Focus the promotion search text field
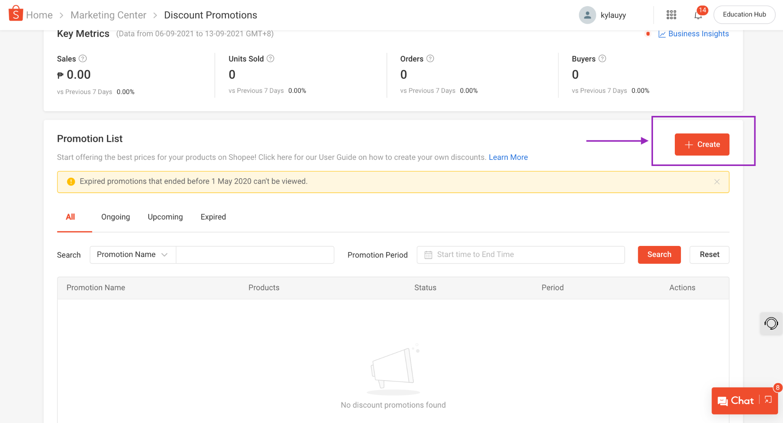The image size is (783, 423). tap(255, 255)
